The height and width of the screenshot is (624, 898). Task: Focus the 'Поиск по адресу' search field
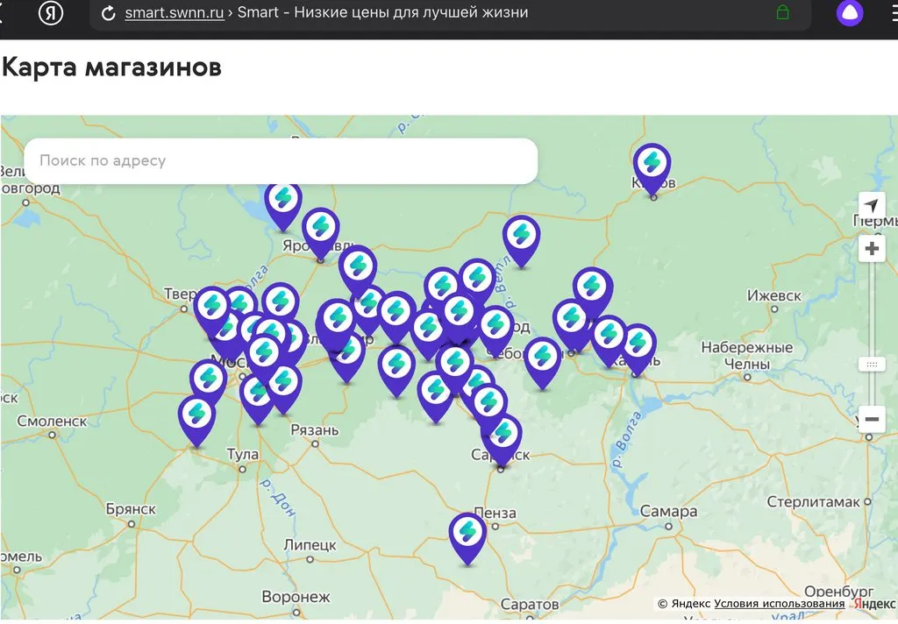pyautogui.click(x=281, y=161)
